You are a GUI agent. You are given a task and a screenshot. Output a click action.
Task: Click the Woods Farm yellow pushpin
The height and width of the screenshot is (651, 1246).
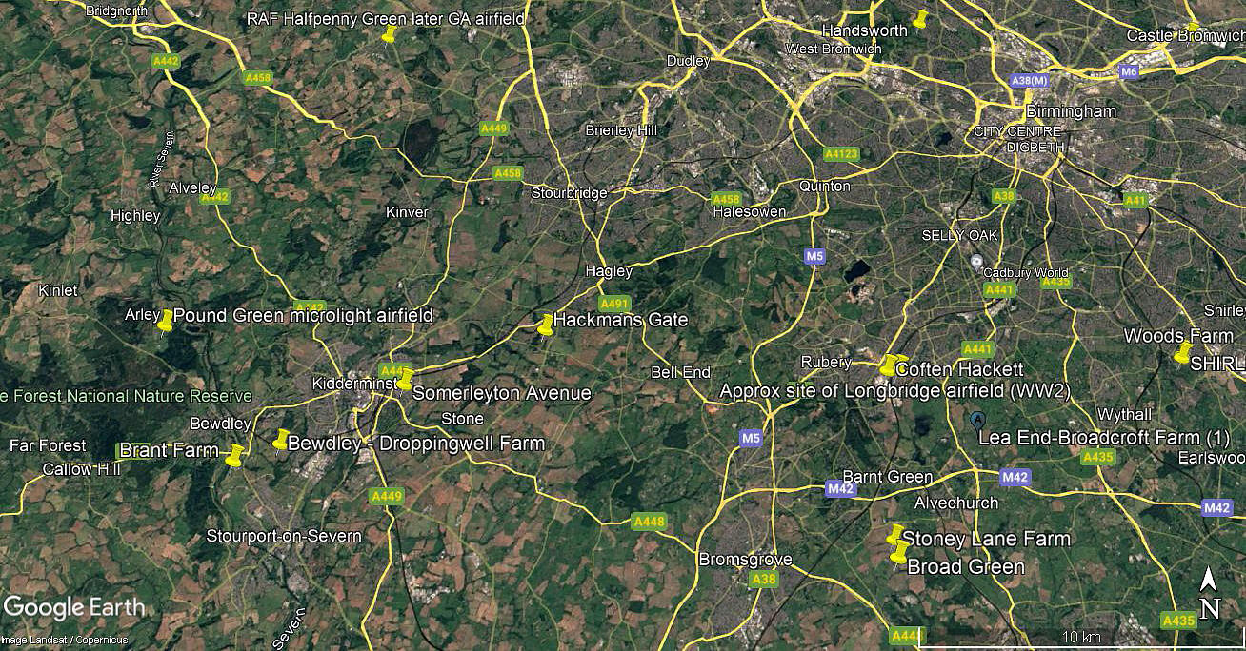click(x=1183, y=353)
